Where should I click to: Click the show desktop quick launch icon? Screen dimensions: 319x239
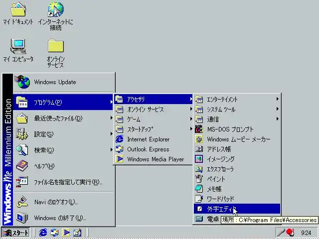point(77,233)
